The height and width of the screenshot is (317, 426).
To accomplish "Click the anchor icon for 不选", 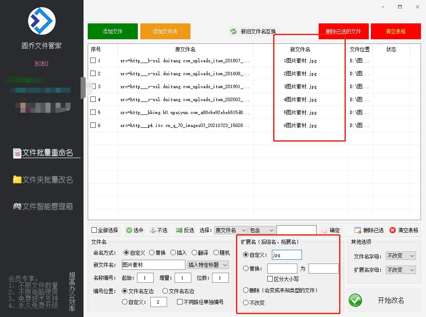I will pyautogui.click(x=153, y=231).
